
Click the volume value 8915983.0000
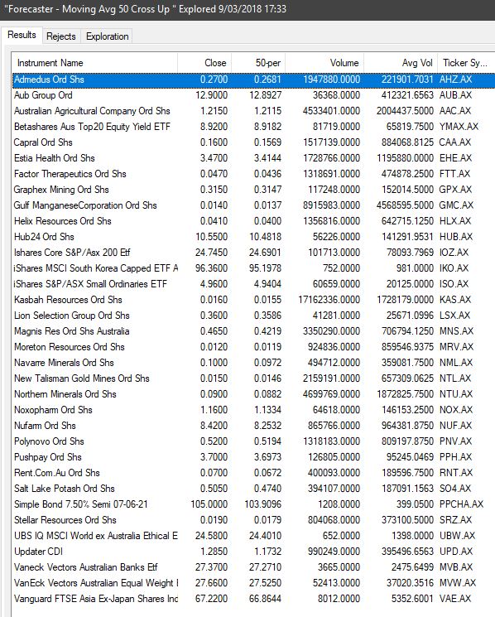[331, 205]
